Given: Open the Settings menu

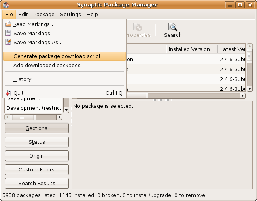Looking at the screenshot, I should (70, 15).
